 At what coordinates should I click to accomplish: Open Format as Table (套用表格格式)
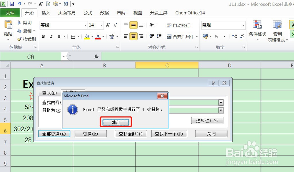pos(277,31)
